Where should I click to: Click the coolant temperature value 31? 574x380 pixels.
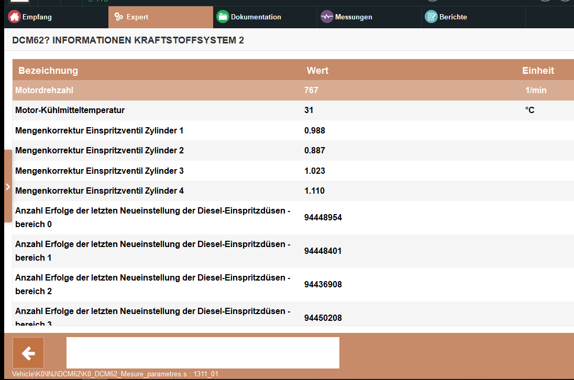(x=308, y=110)
